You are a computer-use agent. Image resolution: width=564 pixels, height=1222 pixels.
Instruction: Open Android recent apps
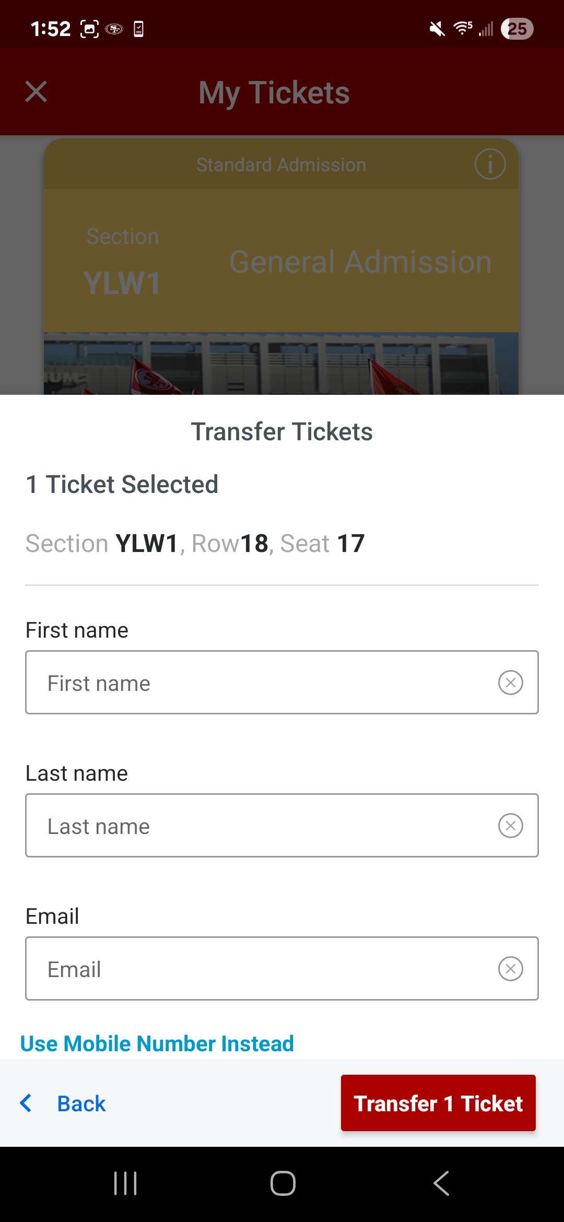click(125, 1183)
